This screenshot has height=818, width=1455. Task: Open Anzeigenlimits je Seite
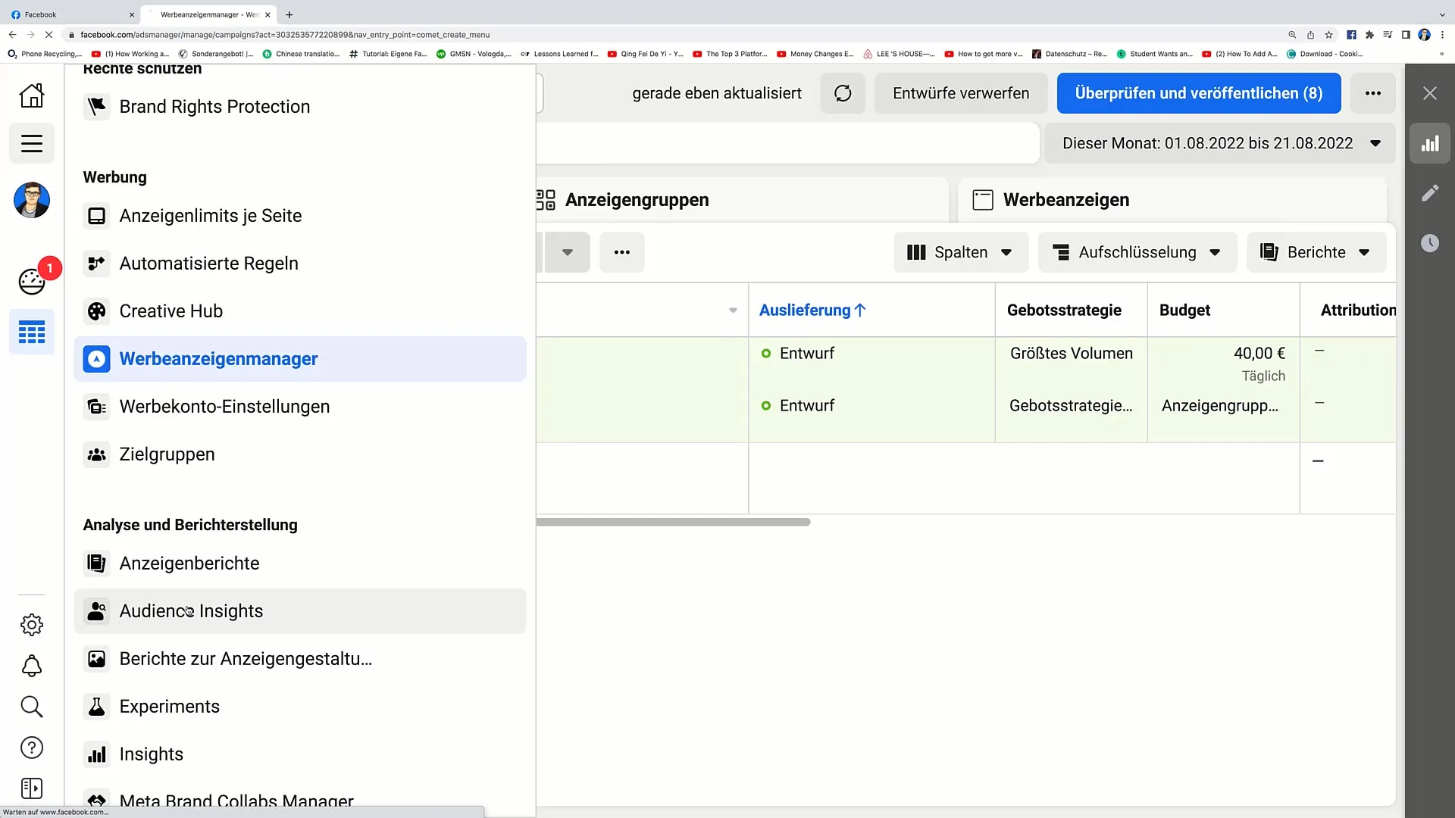pos(300,216)
